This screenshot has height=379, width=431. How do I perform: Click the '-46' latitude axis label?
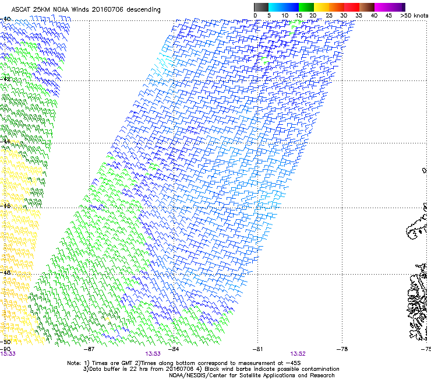pos(5,206)
